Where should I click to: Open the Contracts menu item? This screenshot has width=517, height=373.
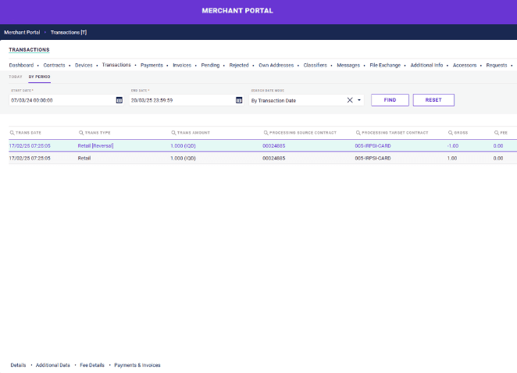click(x=54, y=65)
